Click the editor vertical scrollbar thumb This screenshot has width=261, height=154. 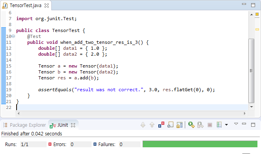tap(252, 71)
